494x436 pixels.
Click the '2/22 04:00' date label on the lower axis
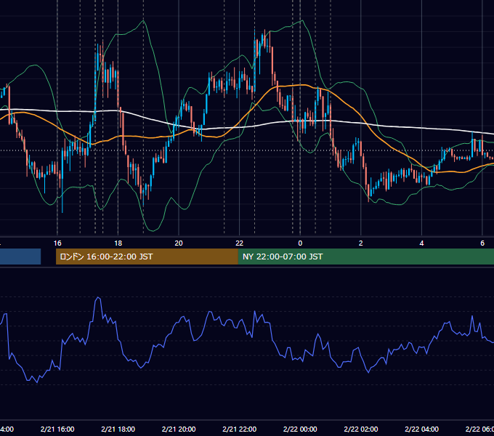(421, 429)
